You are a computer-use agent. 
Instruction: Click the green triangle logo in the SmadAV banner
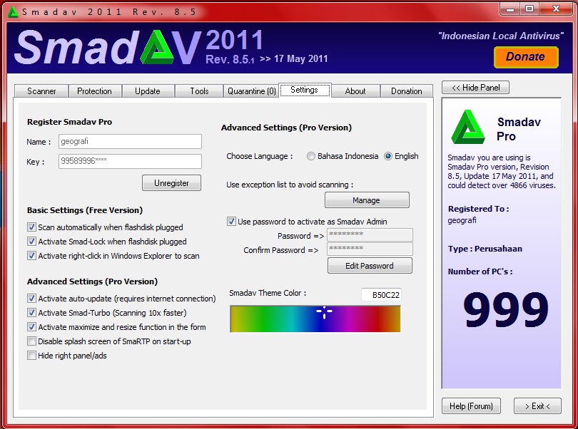coord(157,48)
